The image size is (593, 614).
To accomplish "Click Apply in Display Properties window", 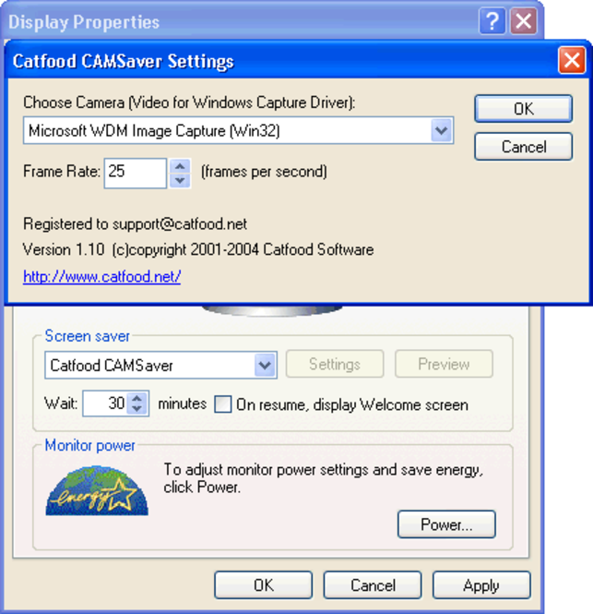I will coord(481,585).
